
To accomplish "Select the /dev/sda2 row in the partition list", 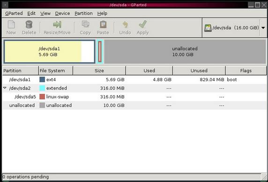I will click(x=134, y=88).
